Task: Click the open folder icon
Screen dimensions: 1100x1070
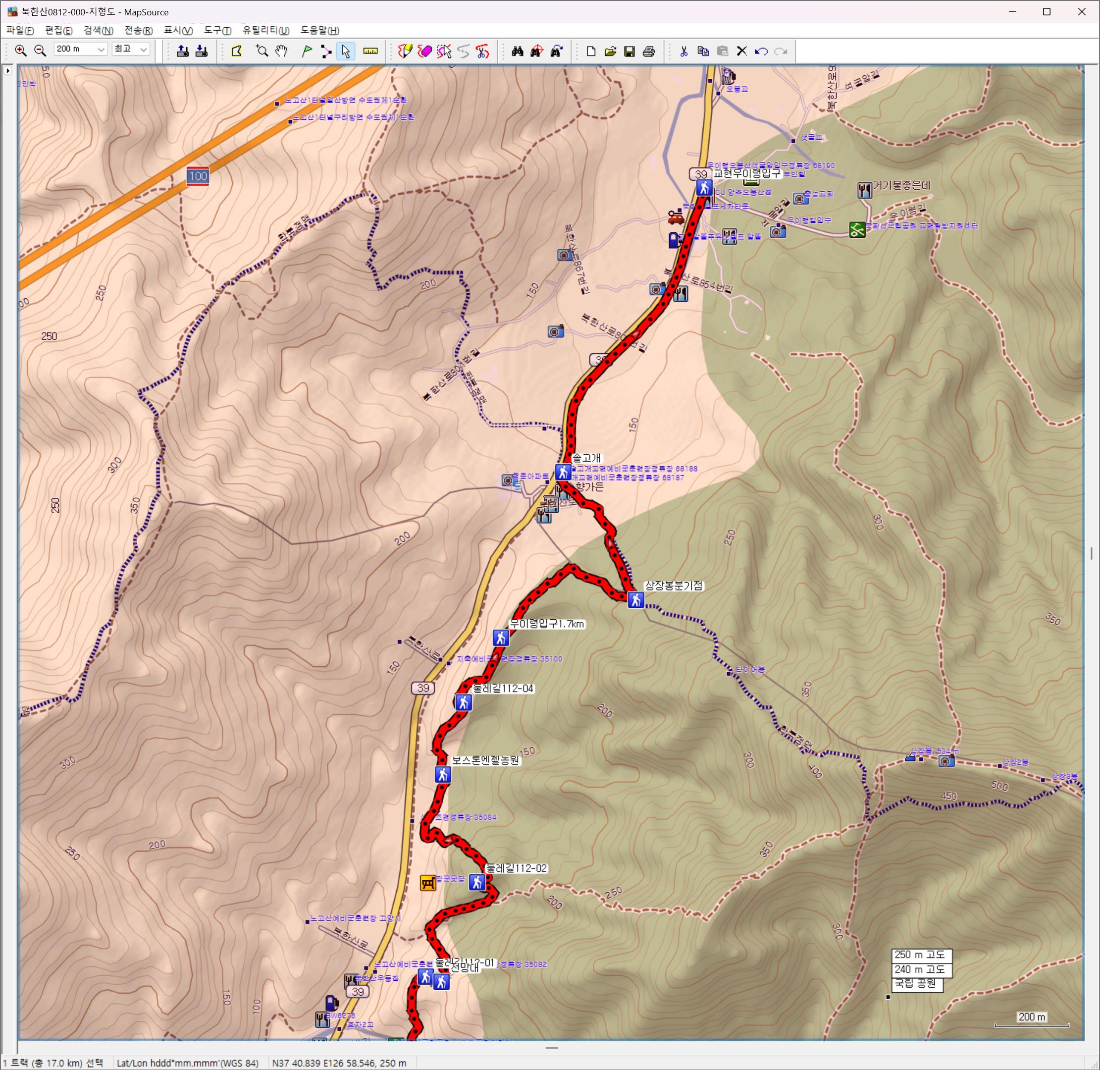Action: 610,51
